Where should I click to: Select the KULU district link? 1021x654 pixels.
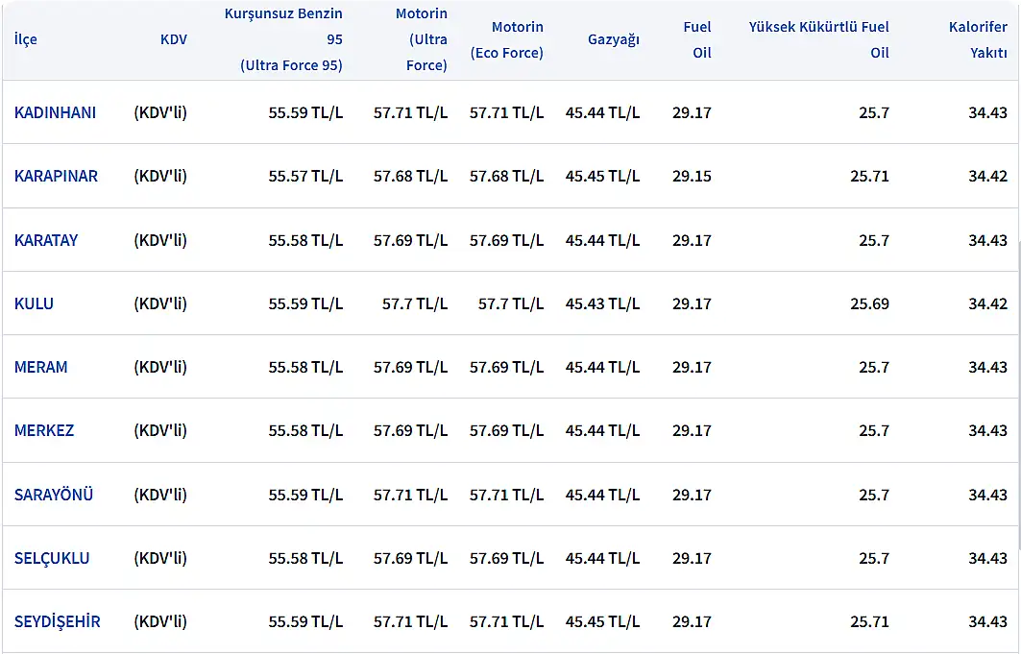34,303
